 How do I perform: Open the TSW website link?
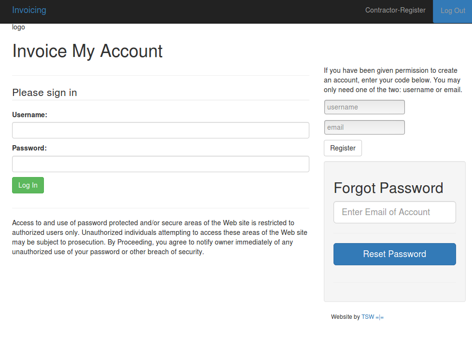pos(368,316)
